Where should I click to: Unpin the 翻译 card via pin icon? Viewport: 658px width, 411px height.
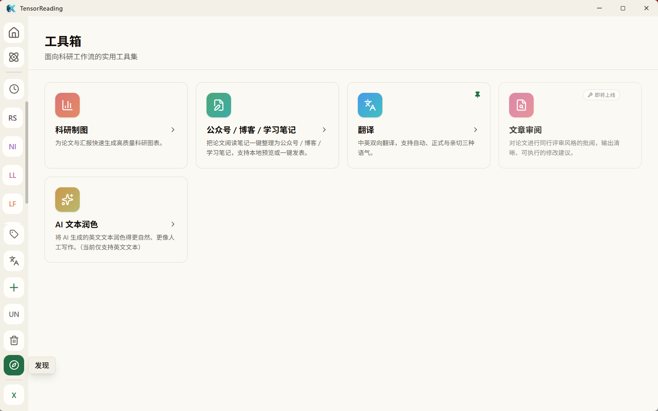click(x=477, y=95)
